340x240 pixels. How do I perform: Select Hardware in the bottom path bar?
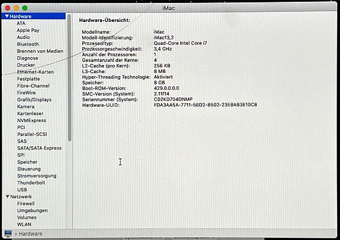coord(31,234)
